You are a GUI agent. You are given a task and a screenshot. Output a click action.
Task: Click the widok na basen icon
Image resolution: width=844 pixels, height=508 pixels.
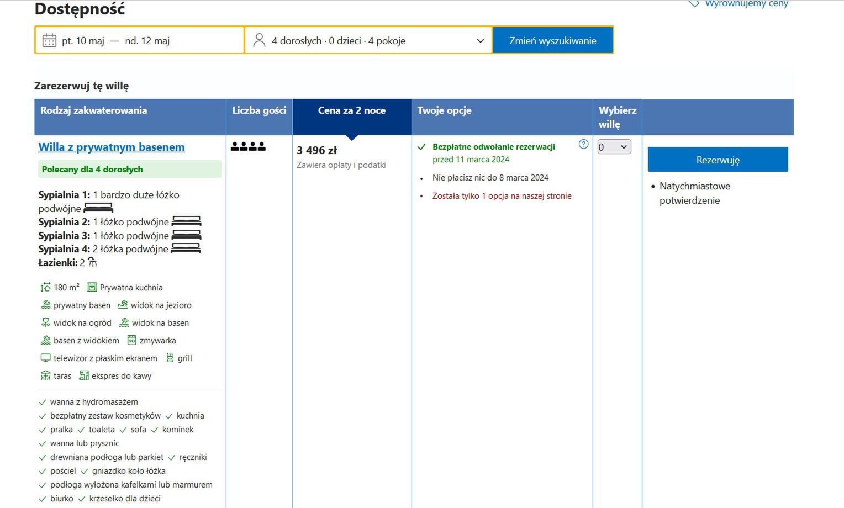[x=124, y=322]
